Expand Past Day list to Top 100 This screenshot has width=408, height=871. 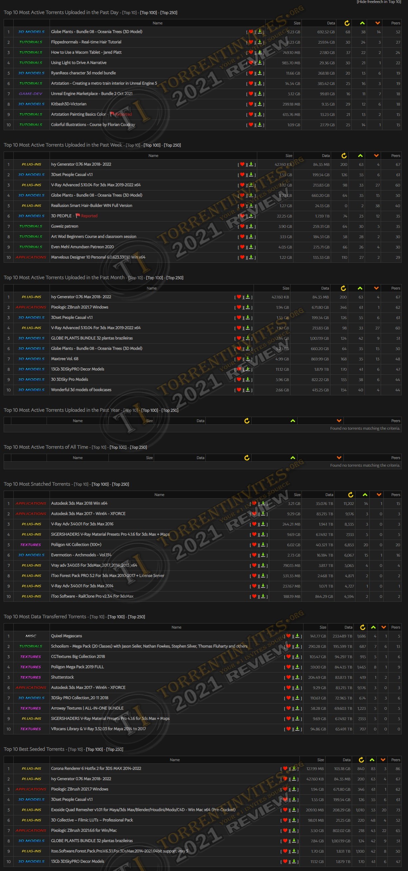(148, 13)
